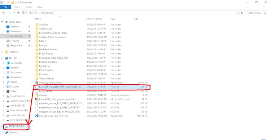
Task: Select the Telltale Games folder
Action: coord(47,78)
